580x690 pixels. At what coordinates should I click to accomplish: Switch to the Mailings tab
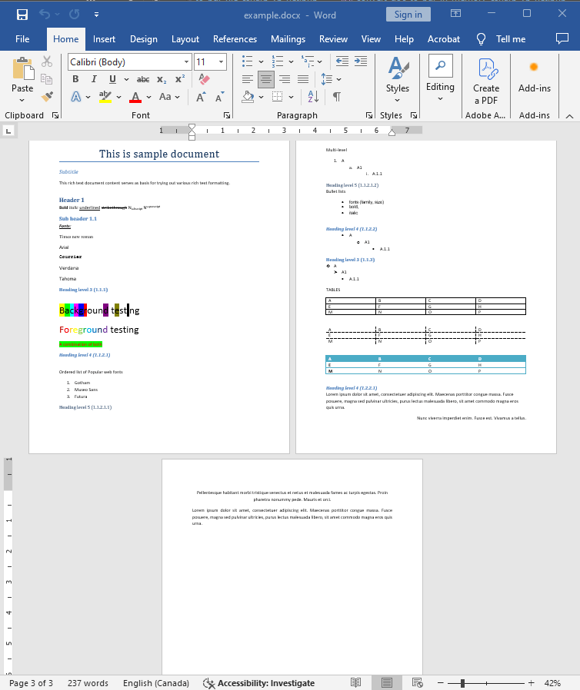point(288,38)
